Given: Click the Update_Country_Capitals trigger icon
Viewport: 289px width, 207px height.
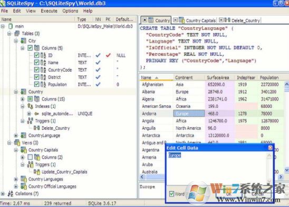Looking at the screenshot, I should click(37, 172).
